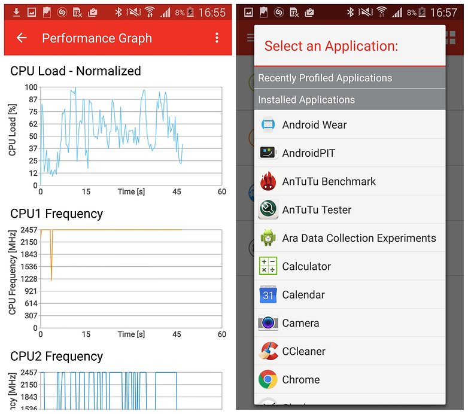Choose Ara Data Collection Experiments entry
Viewport: 468px width, 414px height.
(358, 238)
